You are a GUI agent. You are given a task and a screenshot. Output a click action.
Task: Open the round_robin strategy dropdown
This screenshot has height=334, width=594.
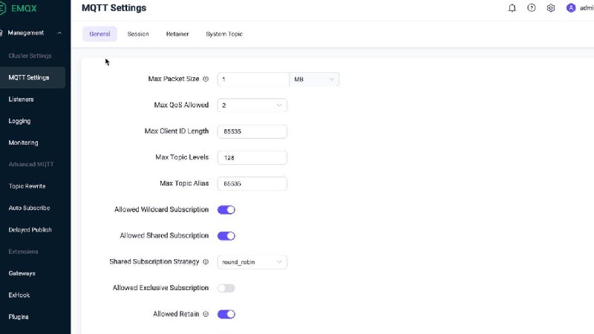pos(252,262)
